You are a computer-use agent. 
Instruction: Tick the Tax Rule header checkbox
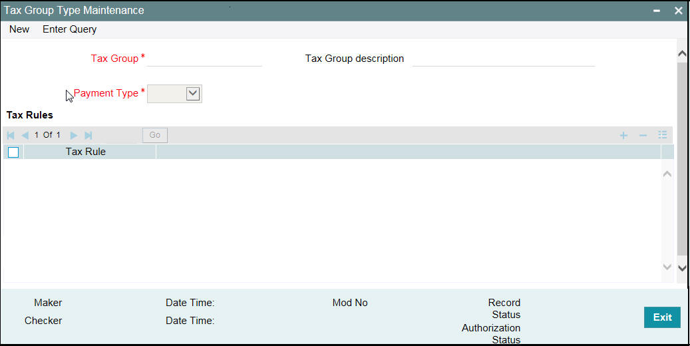click(13, 152)
